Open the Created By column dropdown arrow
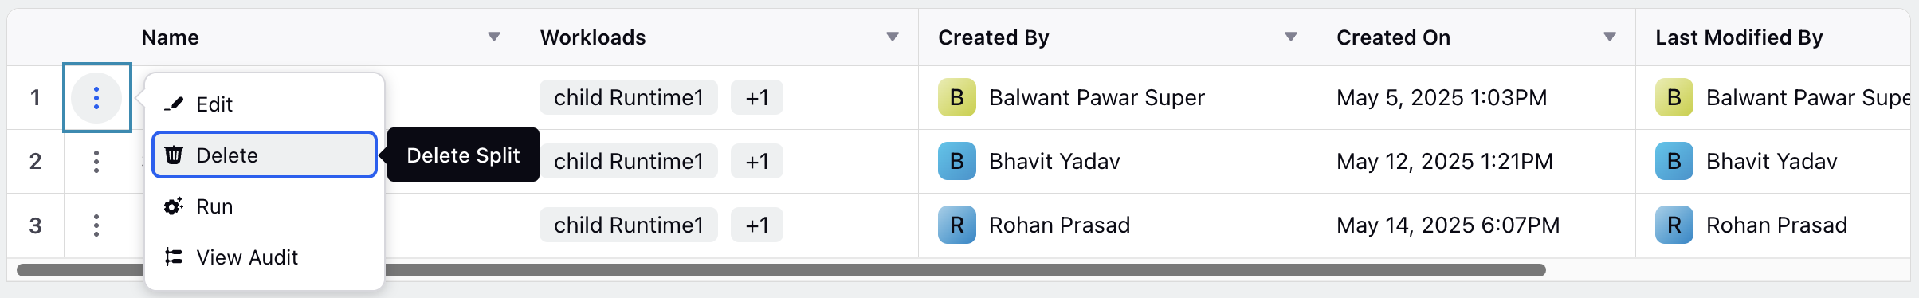 (x=1291, y=37)
